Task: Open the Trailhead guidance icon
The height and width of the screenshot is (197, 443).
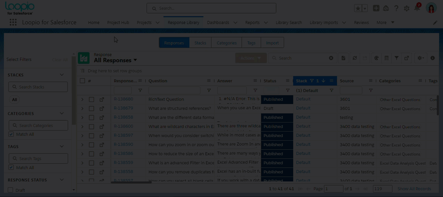Action: 386,8
